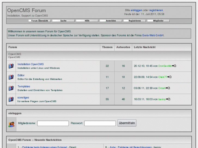
Task: Click the Themen column header
Action: pyautogui.click(x=107, y=47)
